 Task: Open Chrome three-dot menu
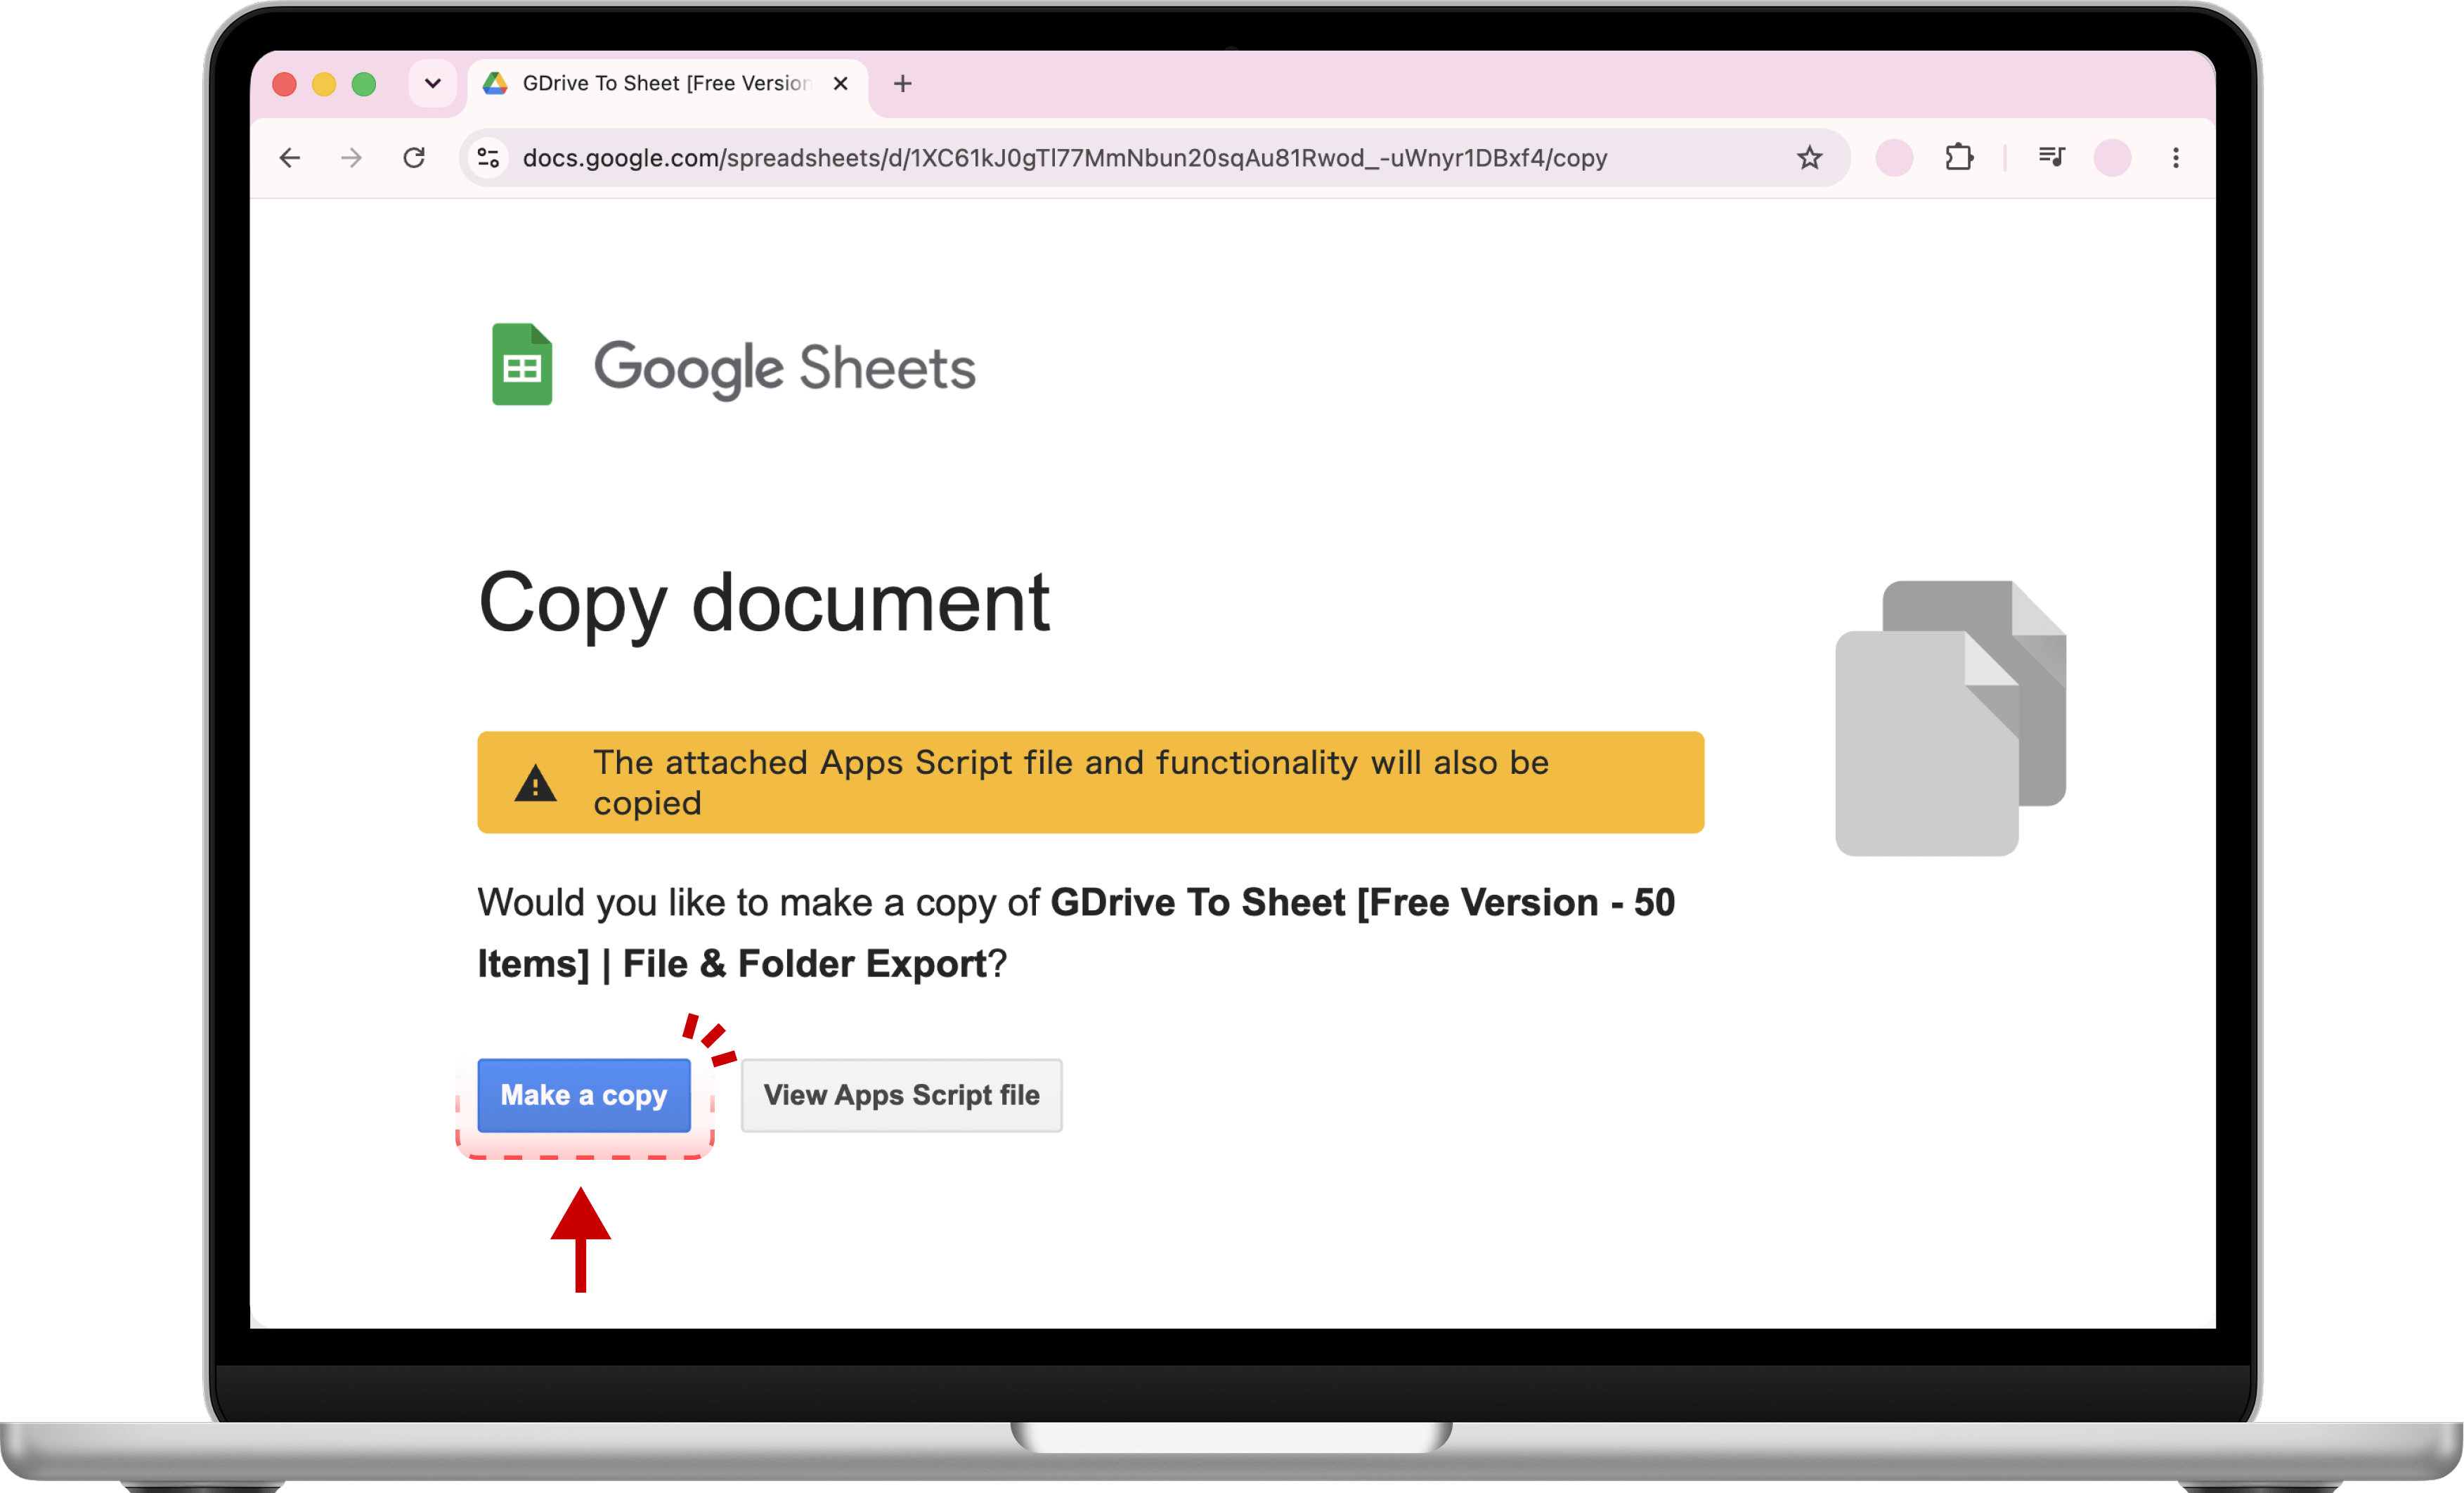click(2176, 158)
